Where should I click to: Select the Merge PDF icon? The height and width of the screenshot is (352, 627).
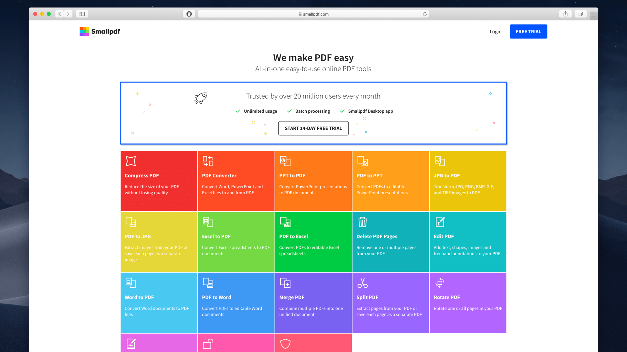tap(285, 283)
